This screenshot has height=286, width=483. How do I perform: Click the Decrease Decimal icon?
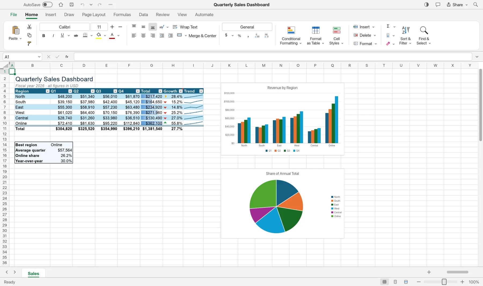[x=266, y=35]
